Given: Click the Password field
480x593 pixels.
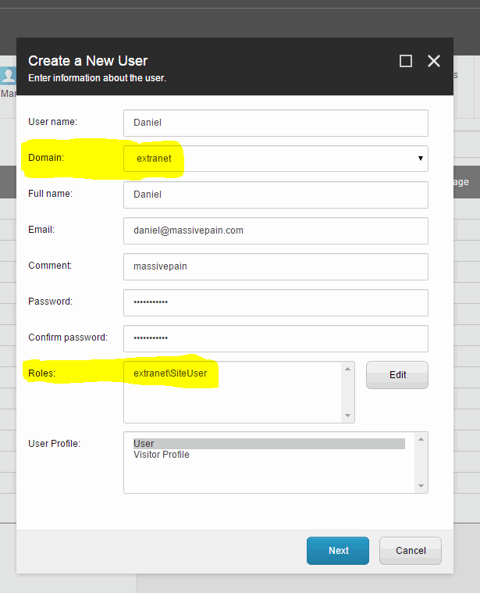Looking at the screenshot, I should 276,302.
